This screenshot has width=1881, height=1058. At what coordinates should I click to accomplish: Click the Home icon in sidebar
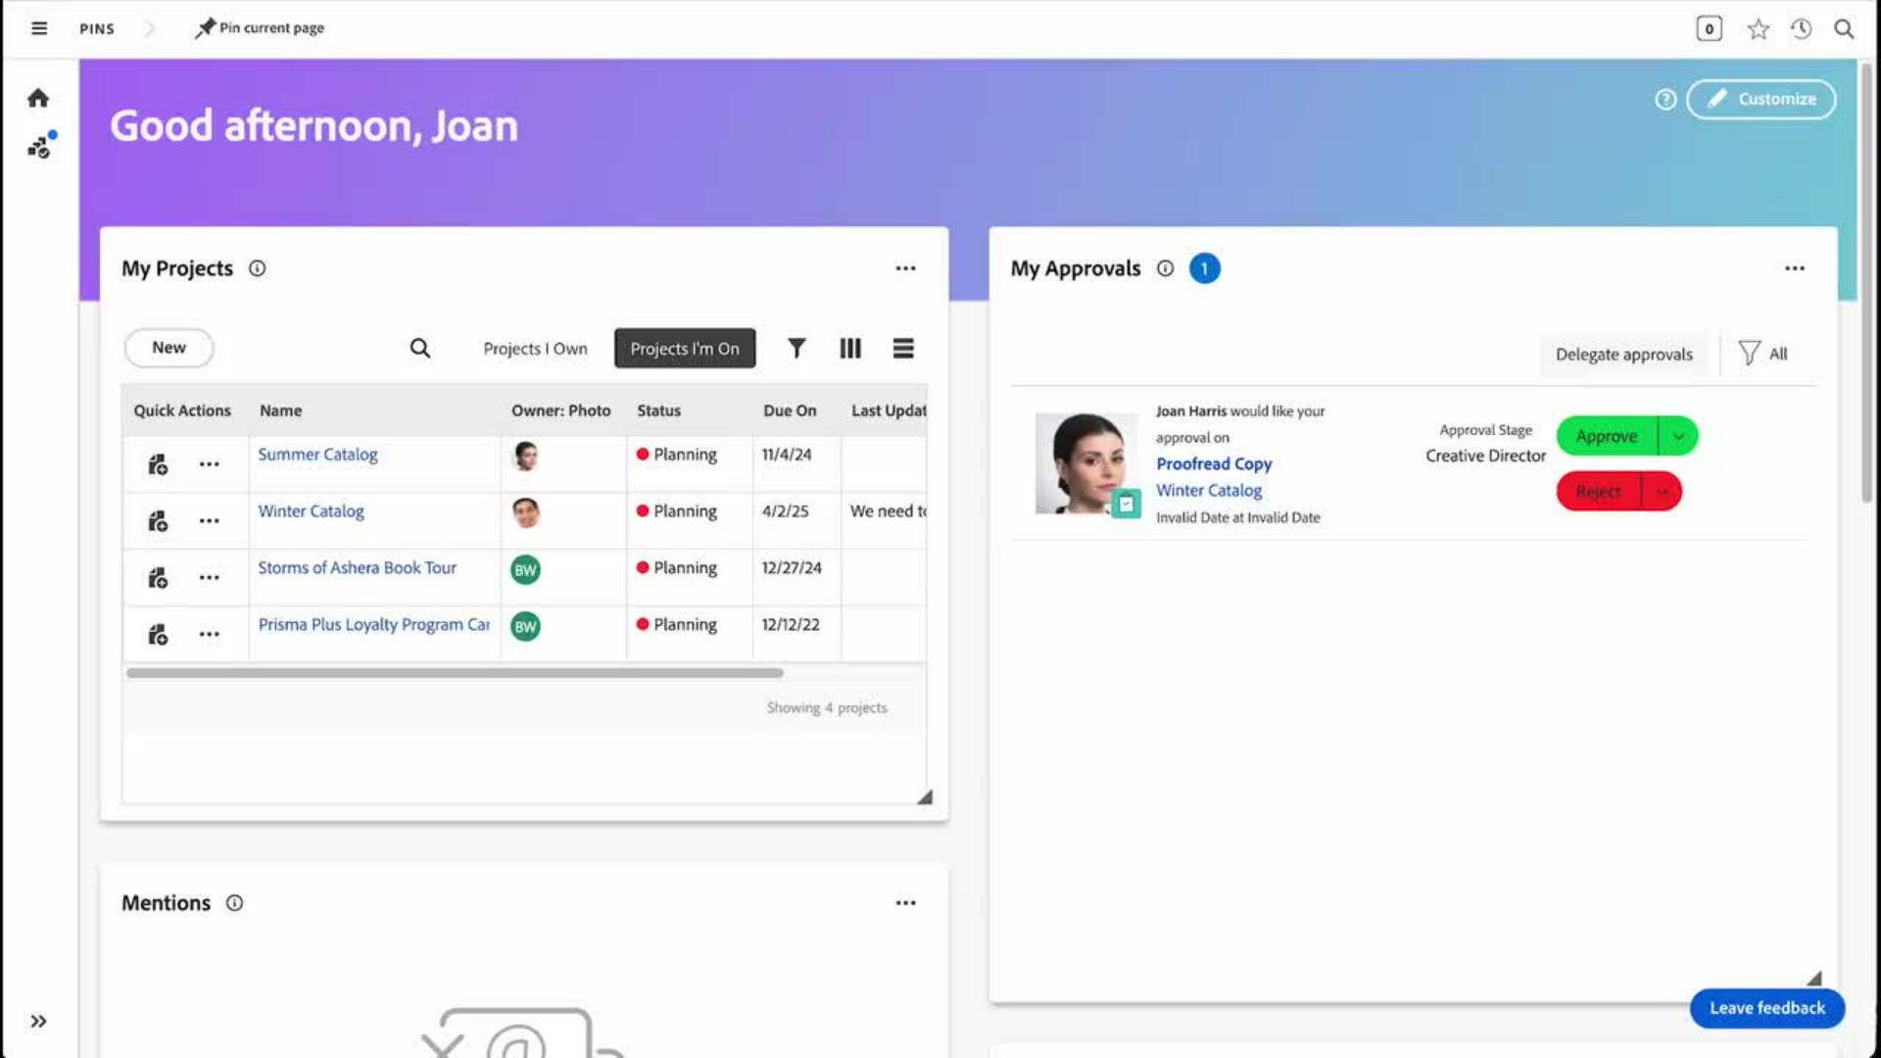(x=38, y=98)
